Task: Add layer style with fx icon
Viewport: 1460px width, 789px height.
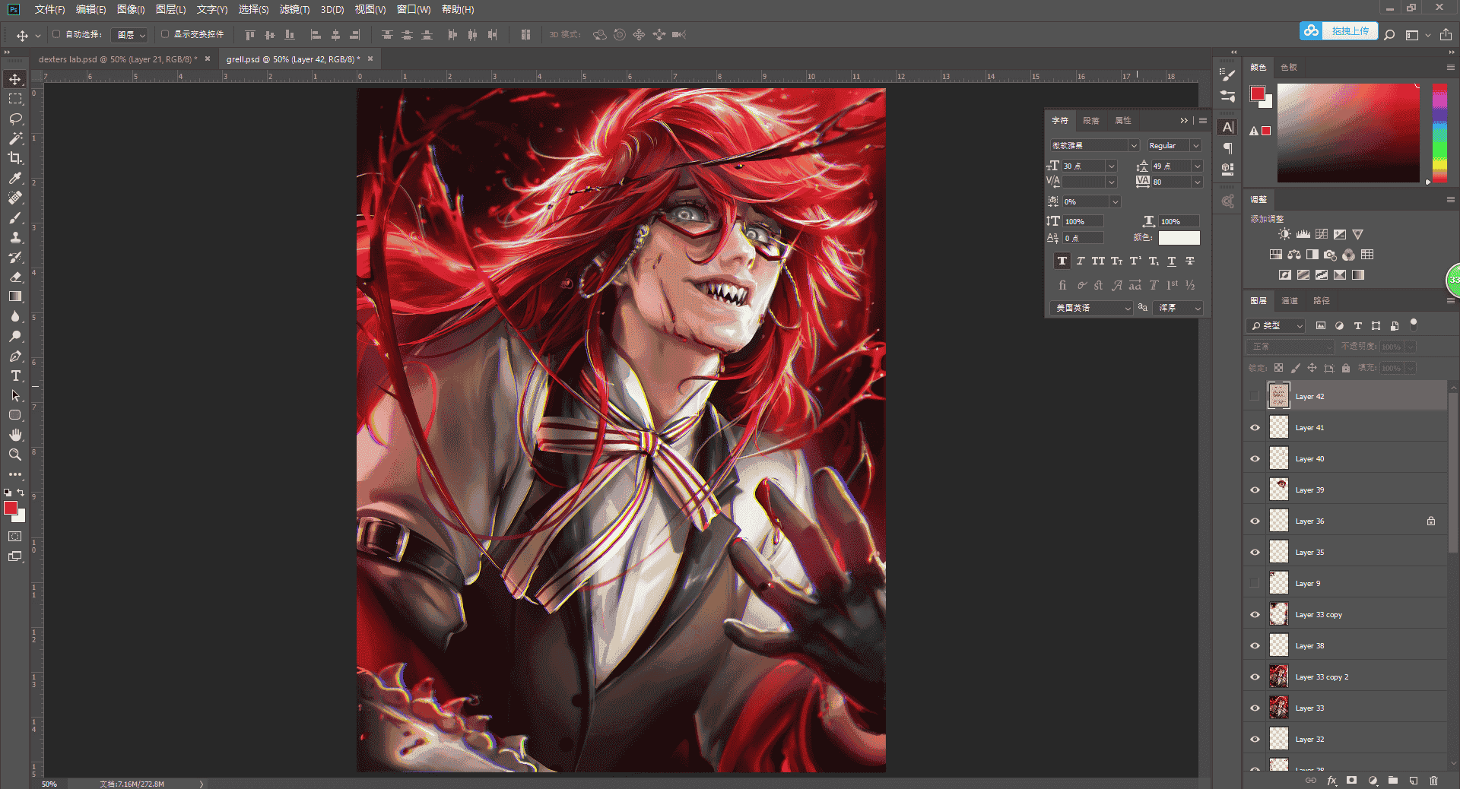Action: click(x=1331, y=781)
